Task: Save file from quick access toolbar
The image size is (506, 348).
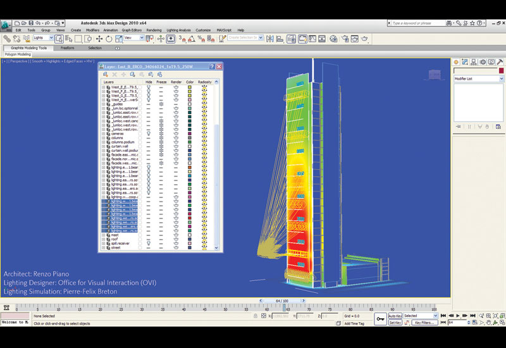Action: click(31, 23)
